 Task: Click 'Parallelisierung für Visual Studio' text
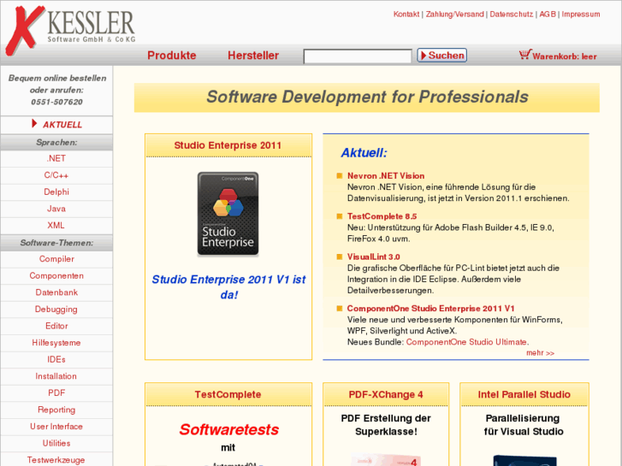pos(524,425)
